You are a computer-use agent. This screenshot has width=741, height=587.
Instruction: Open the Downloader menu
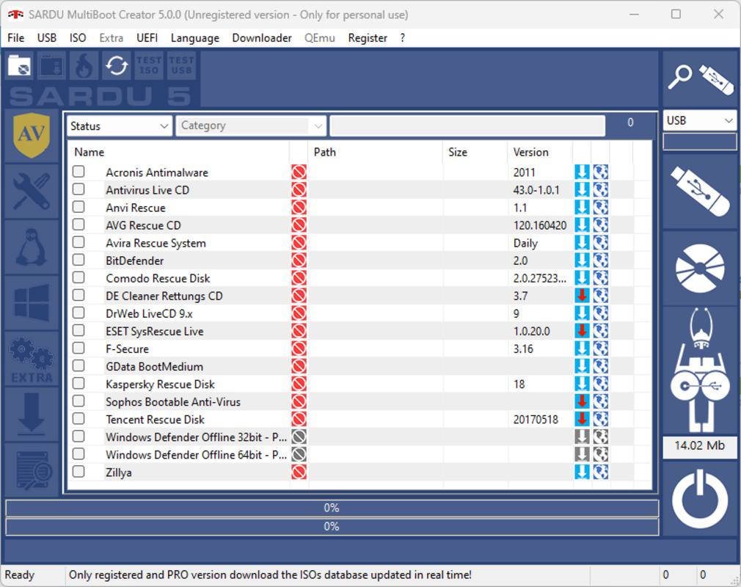[262, 38]
